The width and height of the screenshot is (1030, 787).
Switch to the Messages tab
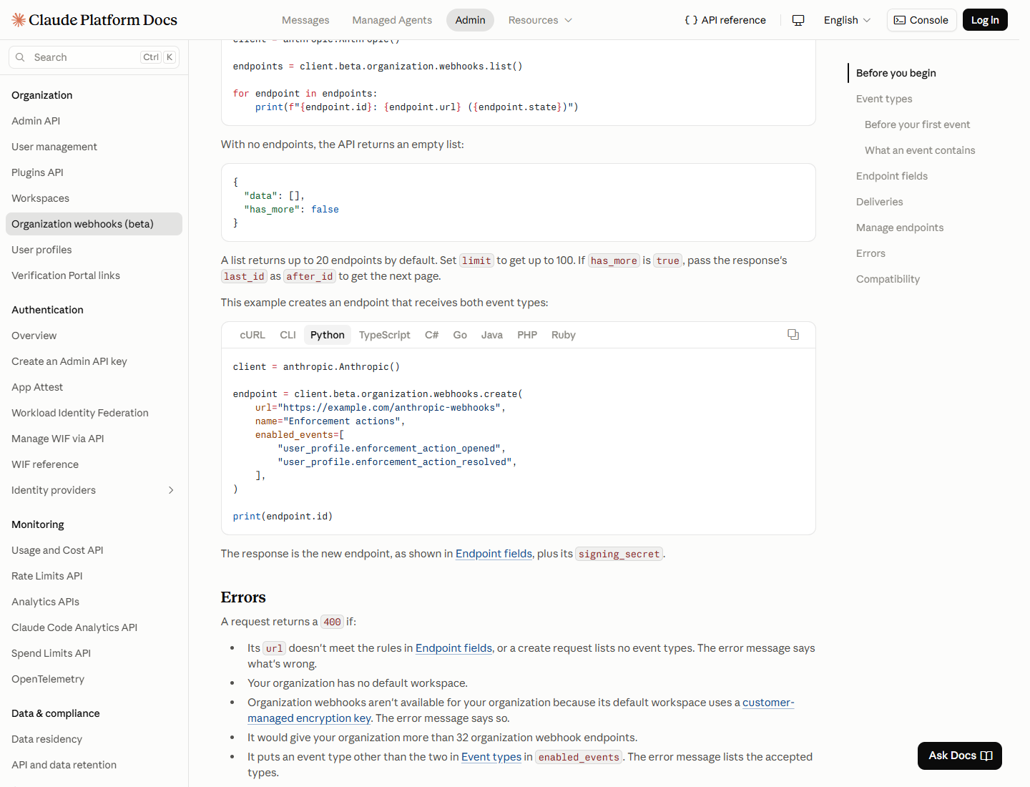click(305, 20)
